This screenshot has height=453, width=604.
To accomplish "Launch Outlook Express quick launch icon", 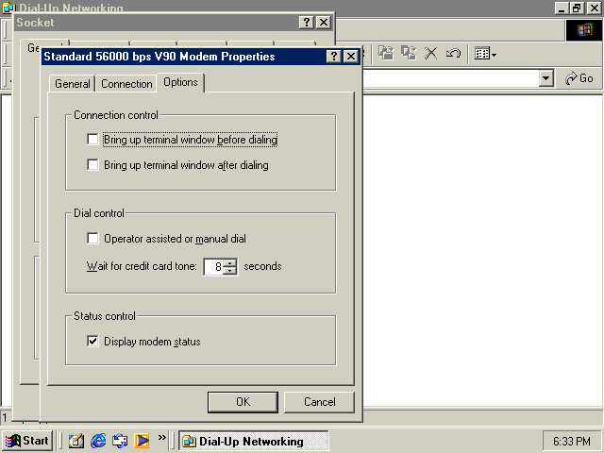I will (x=120, y=441).
